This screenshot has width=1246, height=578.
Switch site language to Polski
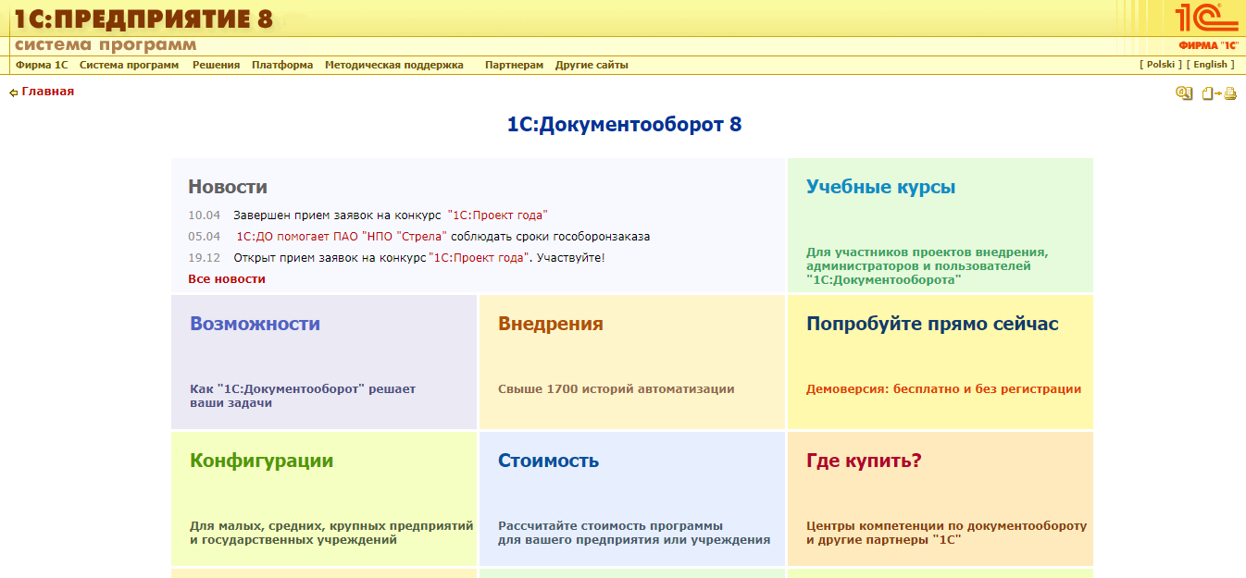click(x=1161, y=64)
